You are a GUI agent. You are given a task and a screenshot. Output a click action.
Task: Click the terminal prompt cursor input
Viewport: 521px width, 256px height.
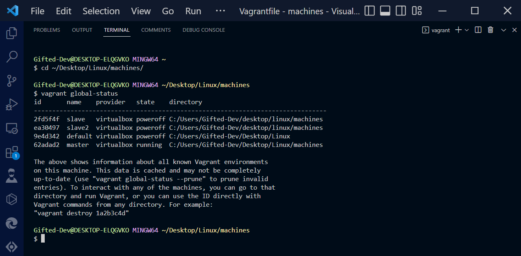43,238
